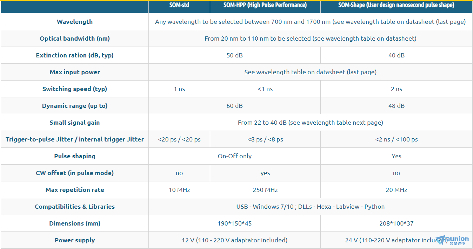Click the 24 V power supply cell
Image resolution: width=473 pixels, height=249 pixels.
pyautogui.click(x=397, y=240)
